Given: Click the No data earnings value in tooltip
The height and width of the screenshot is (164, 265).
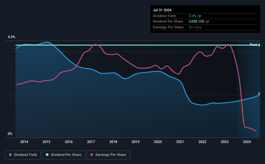Looking at the screenshot, I should click(x=195, y=27).
